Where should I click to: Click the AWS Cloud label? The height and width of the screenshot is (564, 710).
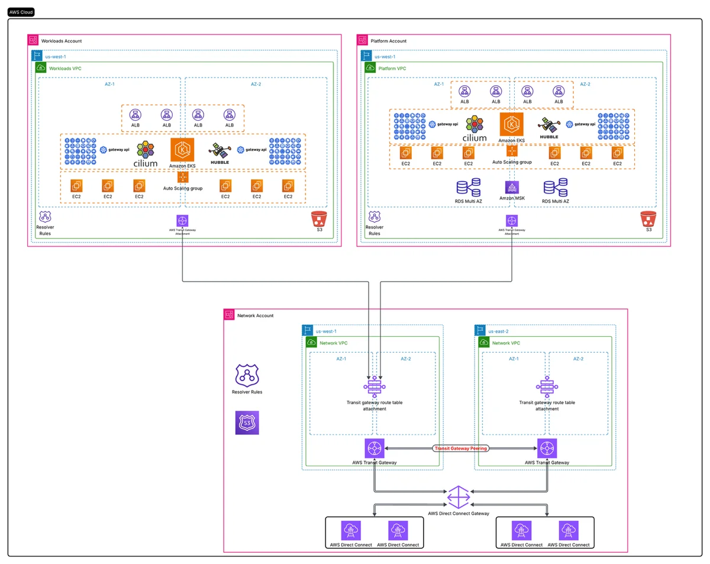pyautogui.click(x=21, y=12)
